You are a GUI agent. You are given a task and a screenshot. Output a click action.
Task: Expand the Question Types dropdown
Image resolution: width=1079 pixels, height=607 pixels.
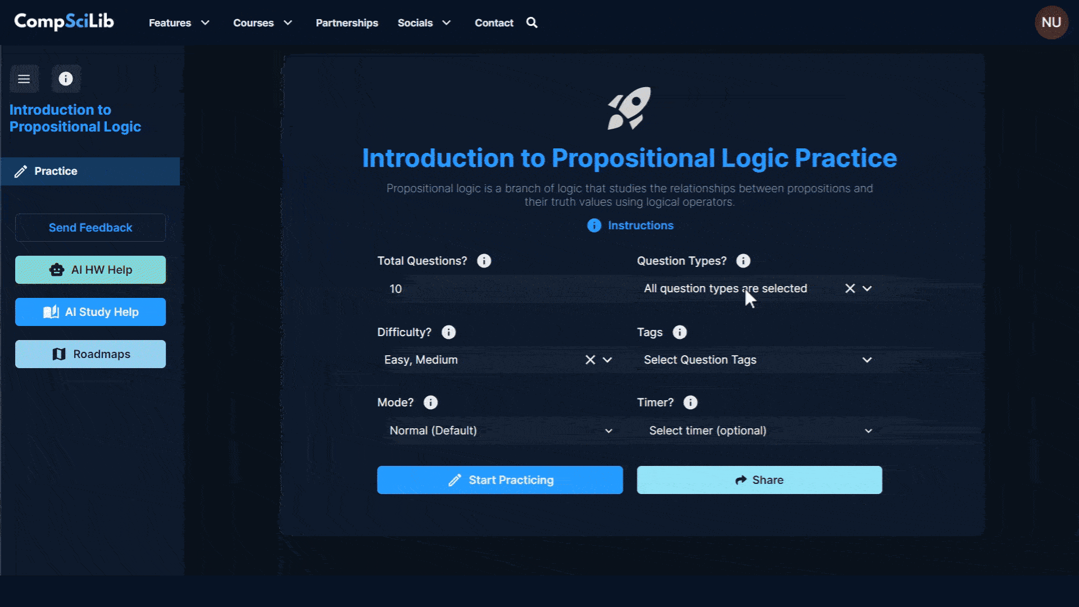(868, 288)
